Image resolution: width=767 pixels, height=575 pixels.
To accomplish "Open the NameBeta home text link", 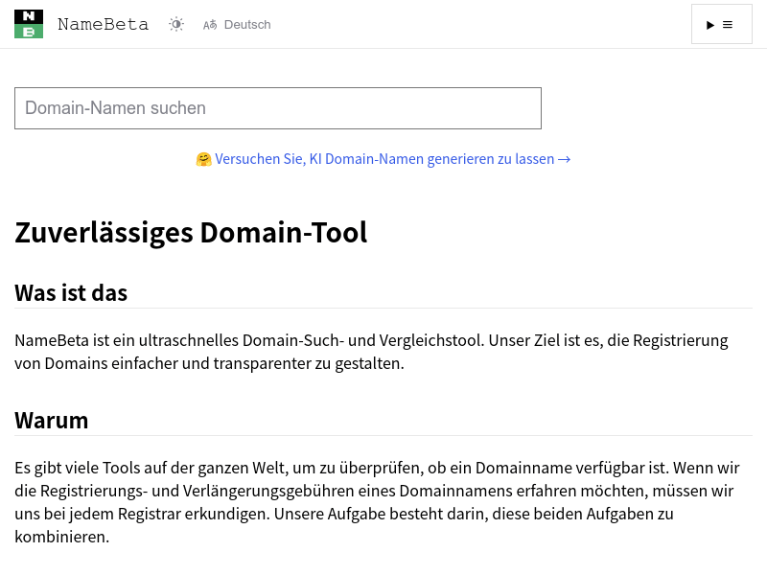I will 103,25.
